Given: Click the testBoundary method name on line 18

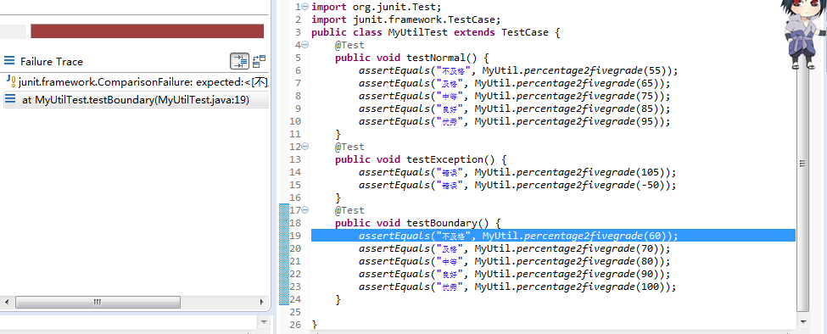Looking at the screenshot, I should pyautogui.click(x=448, y=223).
